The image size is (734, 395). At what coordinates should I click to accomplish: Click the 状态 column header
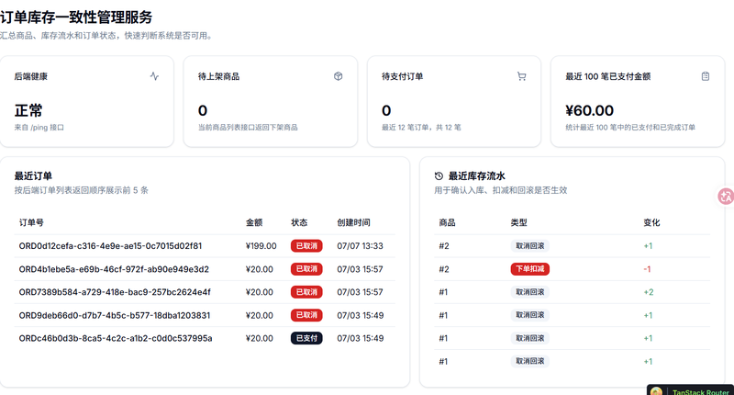(299, 222)
